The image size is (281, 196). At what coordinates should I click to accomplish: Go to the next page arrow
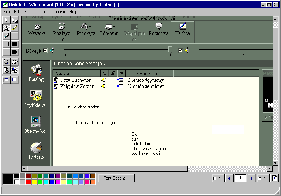click(252, 178)
